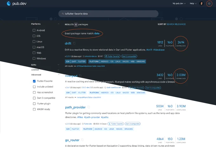This screenshot has width=216, height=147.
Task: Enable Has screenshot checkbox
Action: (34, 92)
